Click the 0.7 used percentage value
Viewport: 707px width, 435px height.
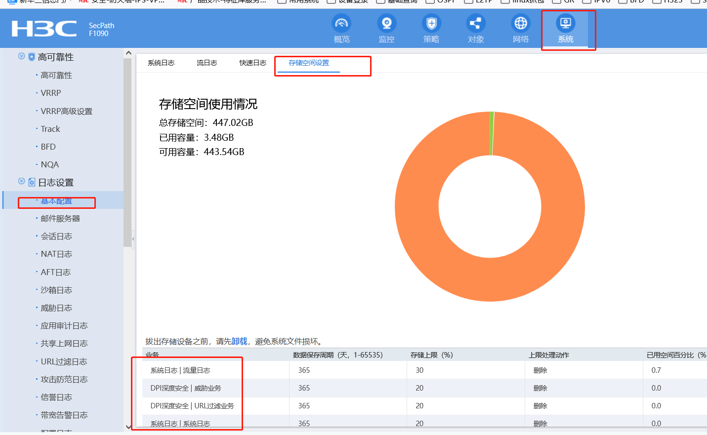[x=656, y=370]
